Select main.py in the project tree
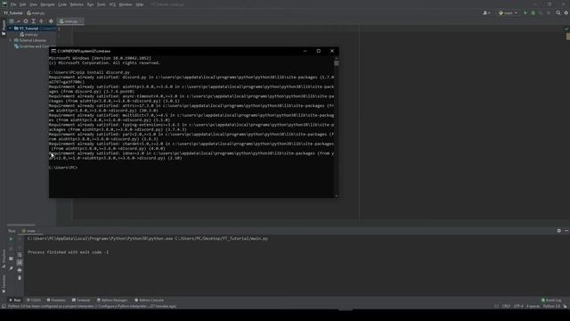Screen dimensions: 570x321 tap(29, 34)
